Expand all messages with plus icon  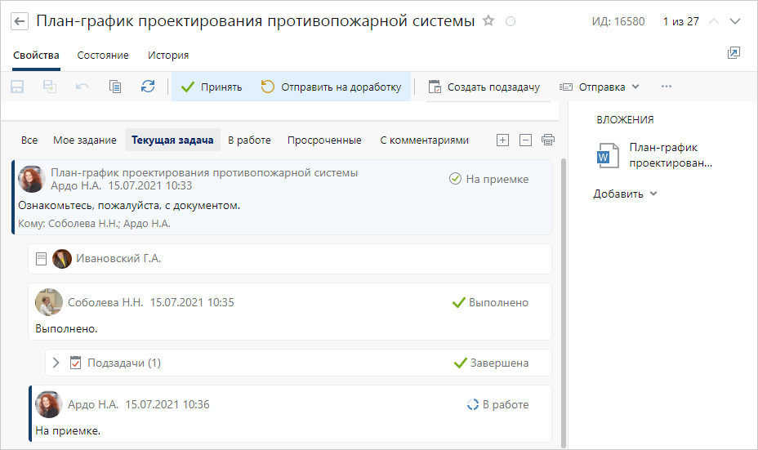click(503, 140)
